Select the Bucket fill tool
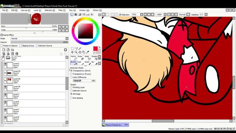Screen dimensions: 236x133 pos(74,63)
